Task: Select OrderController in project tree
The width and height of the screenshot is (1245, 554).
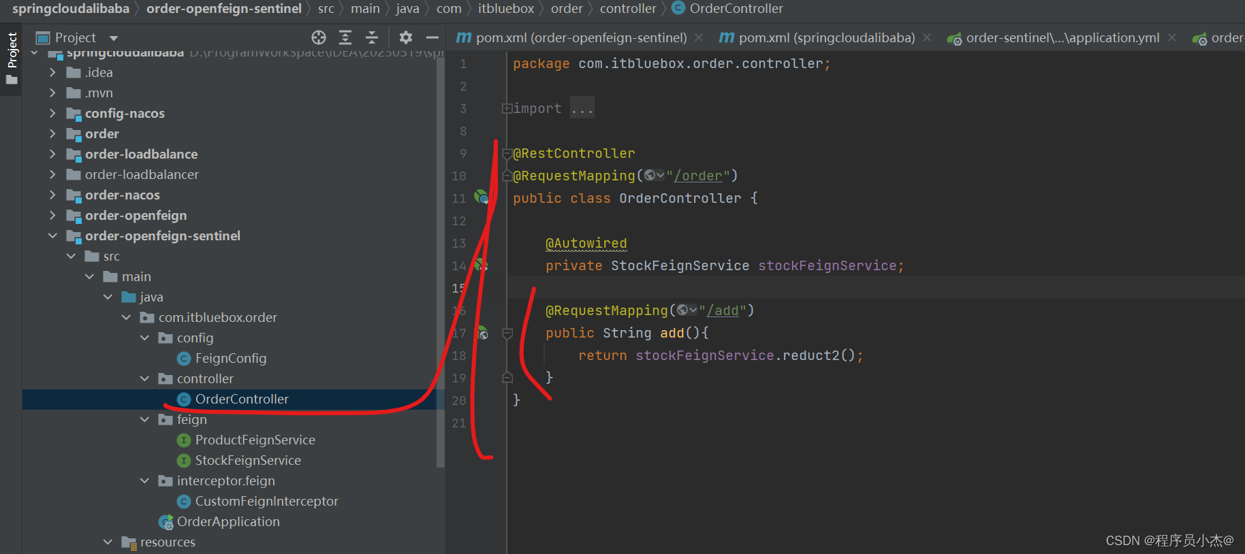Action: pos(242,399)
